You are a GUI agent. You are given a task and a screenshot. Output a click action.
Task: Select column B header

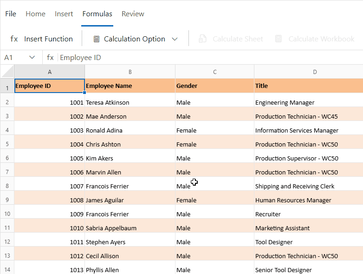130,72
